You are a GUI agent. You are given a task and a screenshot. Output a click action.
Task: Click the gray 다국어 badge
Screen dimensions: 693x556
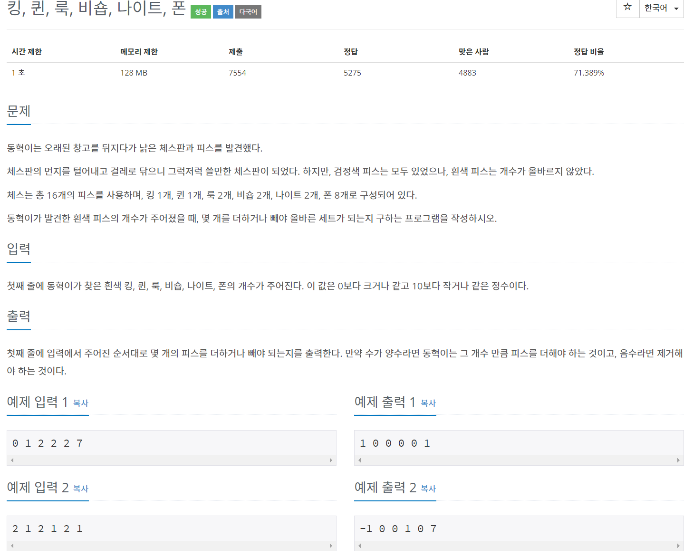pyautogui.click(x=248, y=12)
